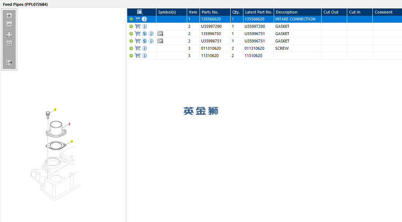Sort by Parts No. column header
Image resolution: width=402 pixels, height=222 pixels.
coord(215,12)
